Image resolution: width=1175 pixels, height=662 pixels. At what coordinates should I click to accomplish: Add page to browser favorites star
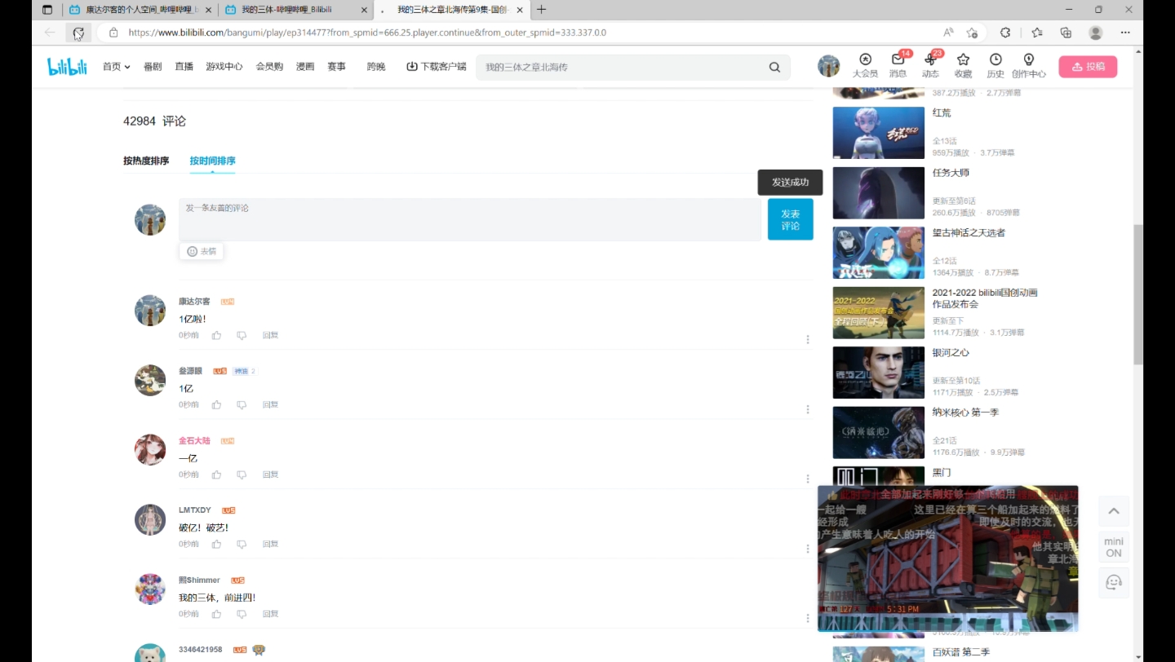pyautogui.click(x=972, y=33)
